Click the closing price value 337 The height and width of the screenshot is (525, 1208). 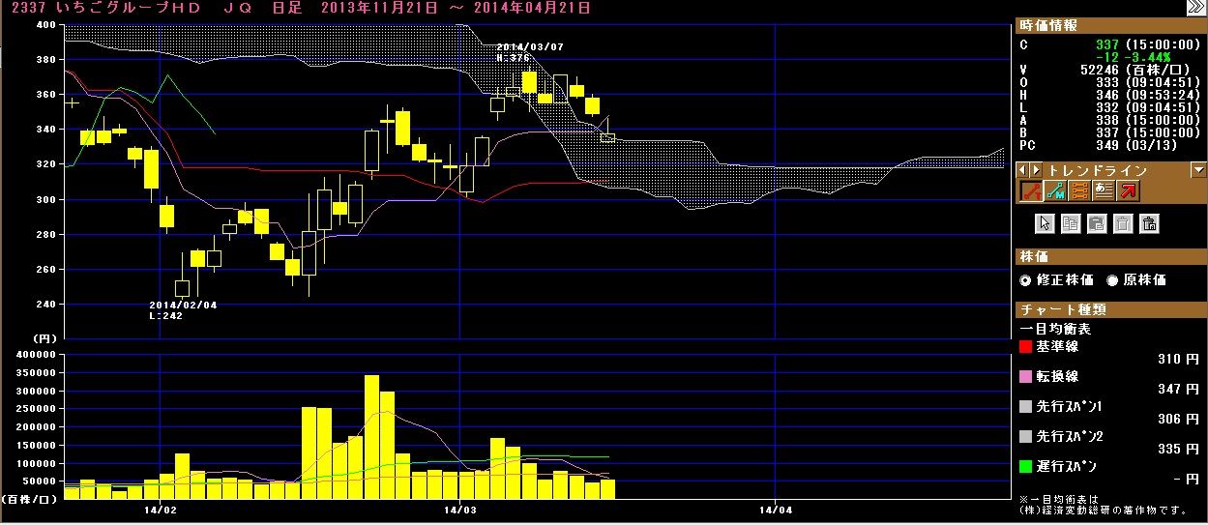[1106, 44]
